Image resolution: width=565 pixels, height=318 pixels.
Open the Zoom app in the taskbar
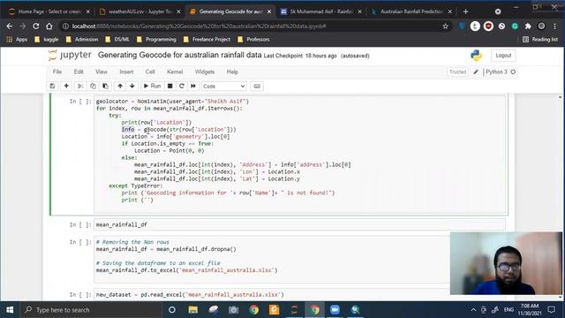[335, 310]
